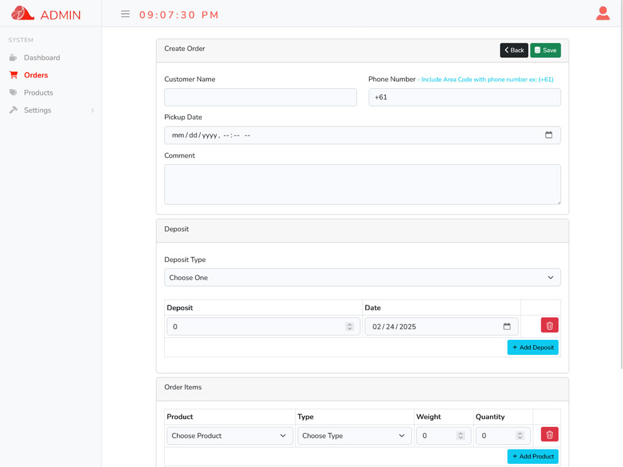
Task: Click the Pickup Date label
Action: pyautogui.click(x=183, y=117)
